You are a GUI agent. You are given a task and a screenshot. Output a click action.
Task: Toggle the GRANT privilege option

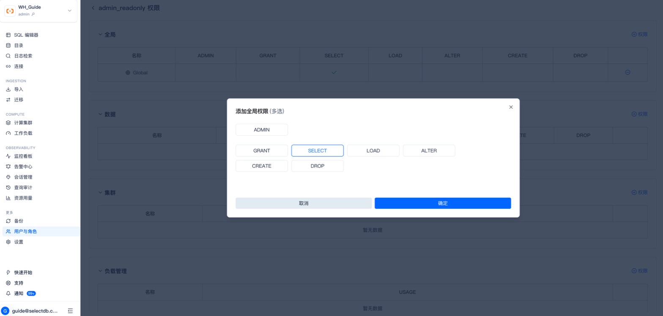point(262,151)
